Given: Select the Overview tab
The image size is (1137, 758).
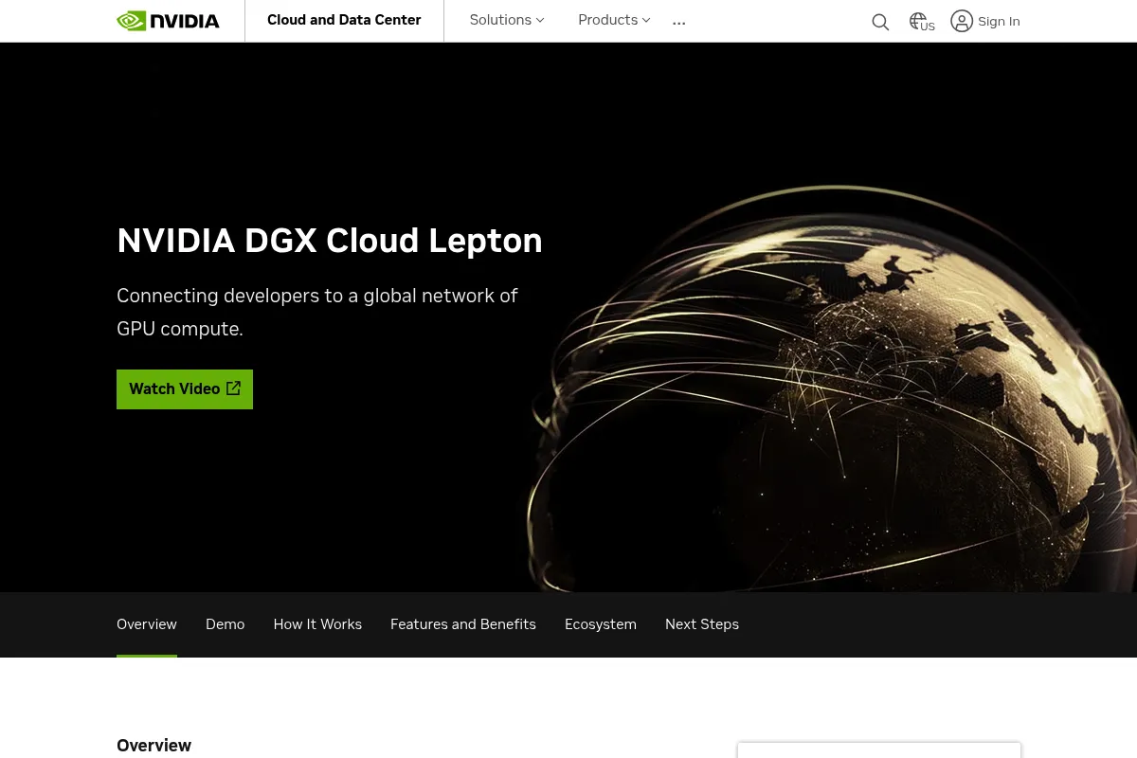Looking at the screenshot, I should tap(147, 624).
